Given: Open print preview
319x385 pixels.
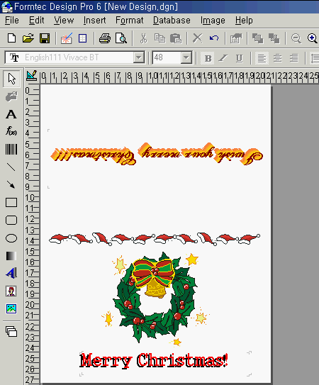Looking at the screenshot, I should (121, 38).
